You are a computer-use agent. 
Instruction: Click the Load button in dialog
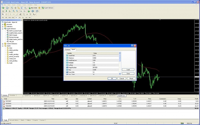coord(128,70)
